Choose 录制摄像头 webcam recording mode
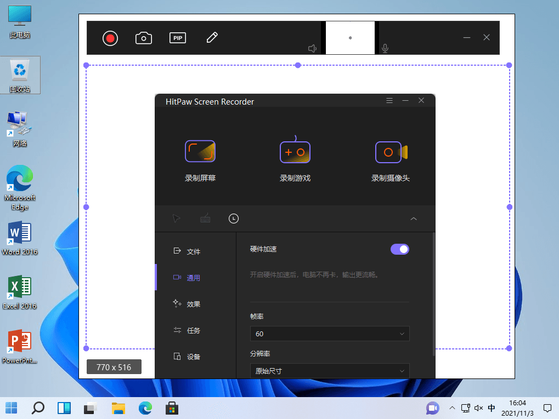The width and height of the screenshot is (559, 419). tap(391, 161)
